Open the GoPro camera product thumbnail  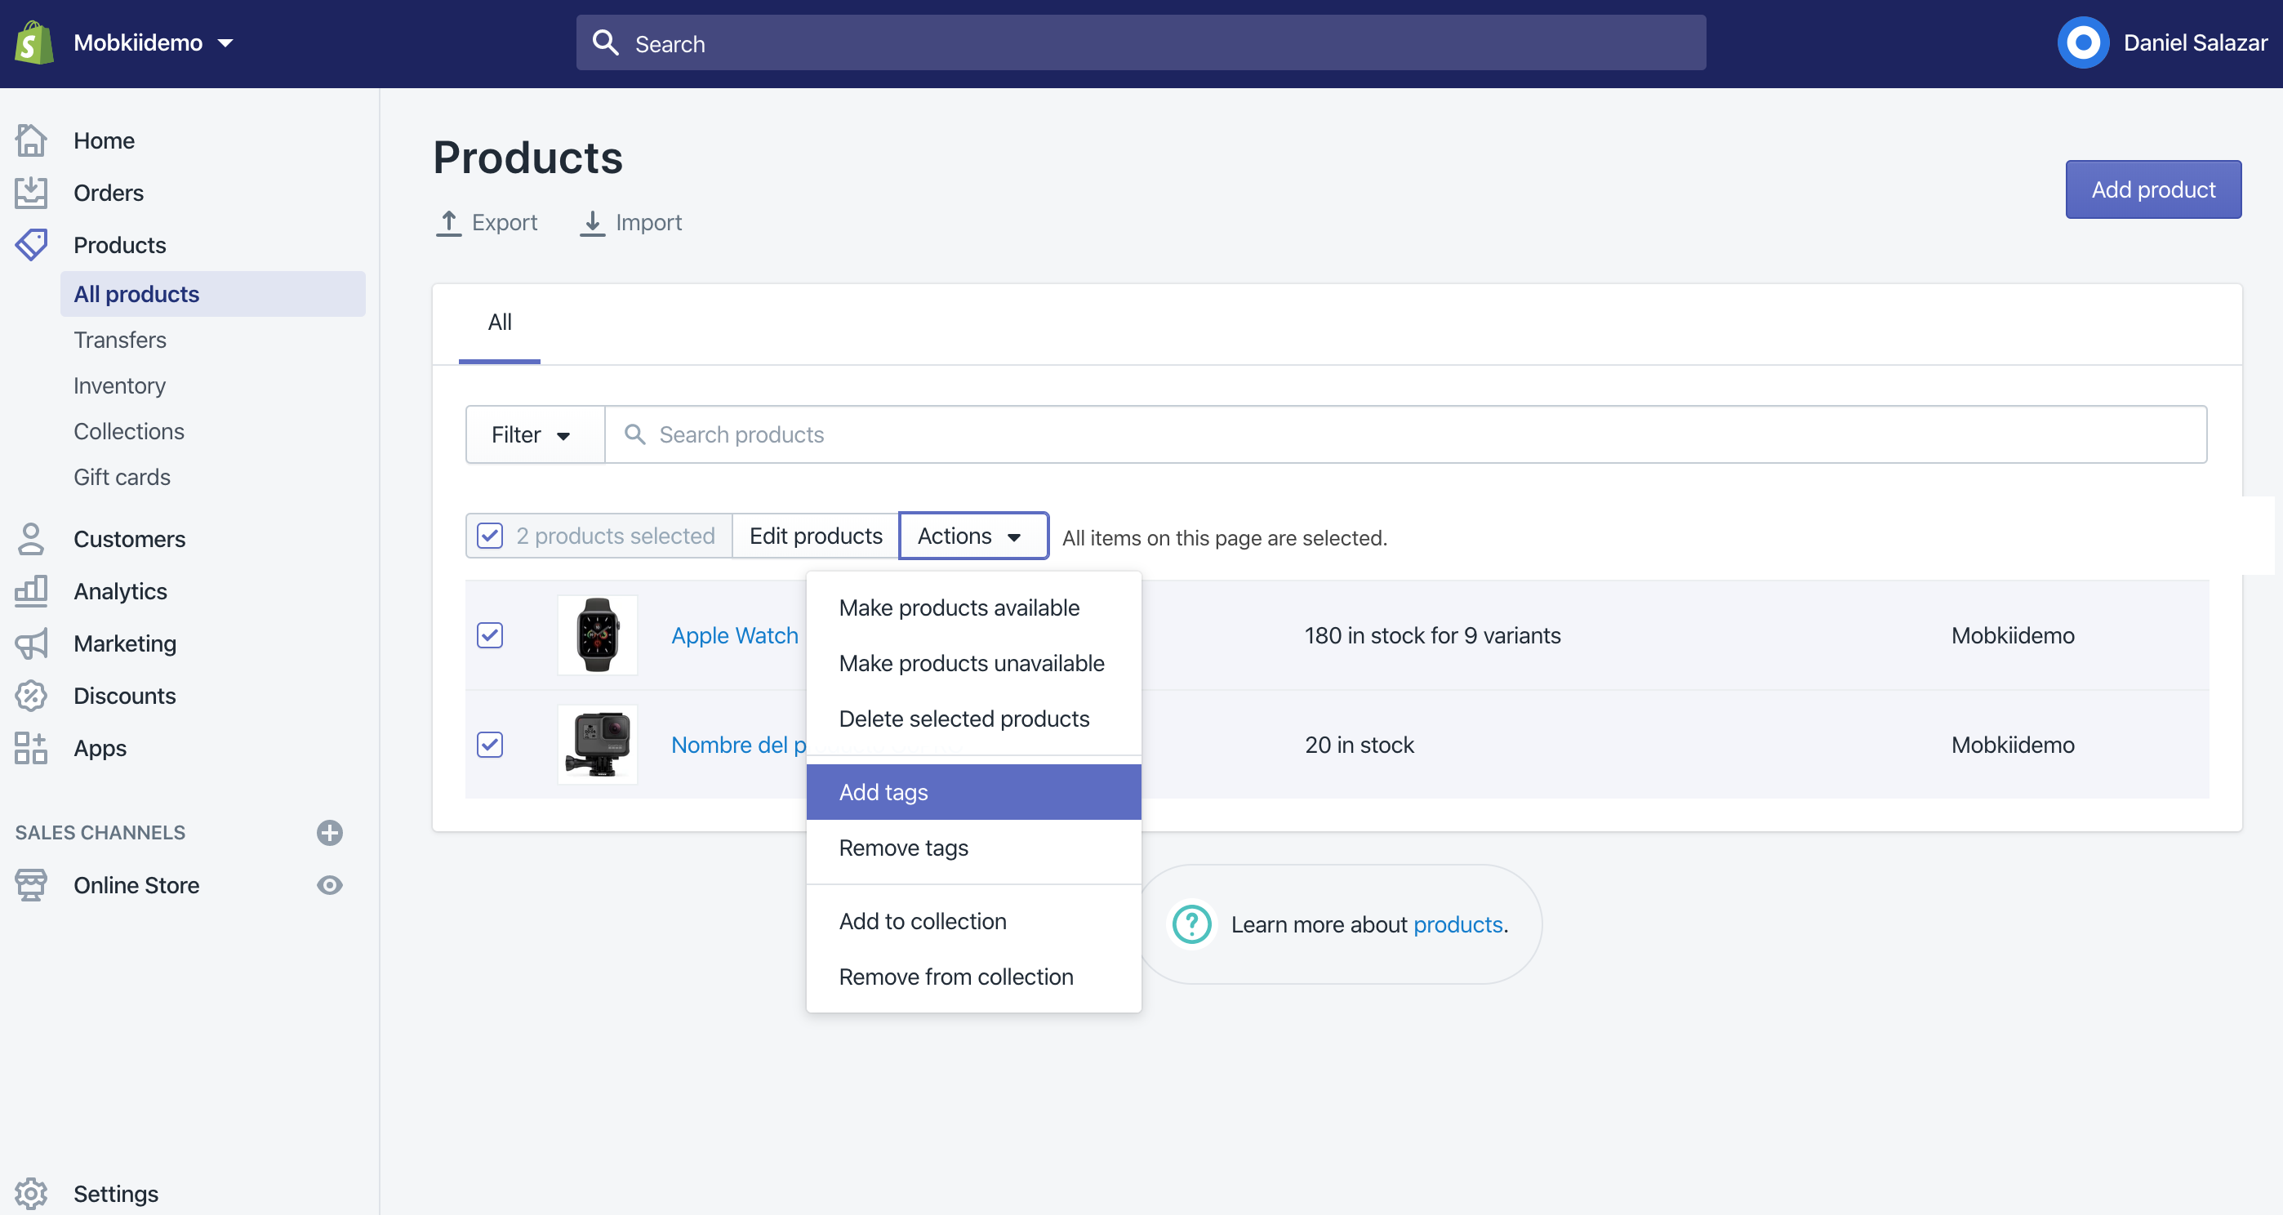tap(598, 745)
